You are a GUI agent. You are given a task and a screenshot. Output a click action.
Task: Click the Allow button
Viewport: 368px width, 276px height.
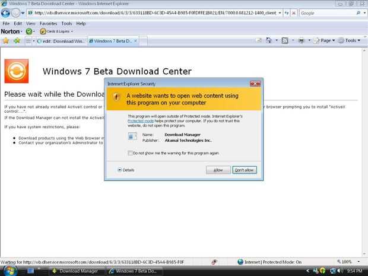click(x=218, y=170)
